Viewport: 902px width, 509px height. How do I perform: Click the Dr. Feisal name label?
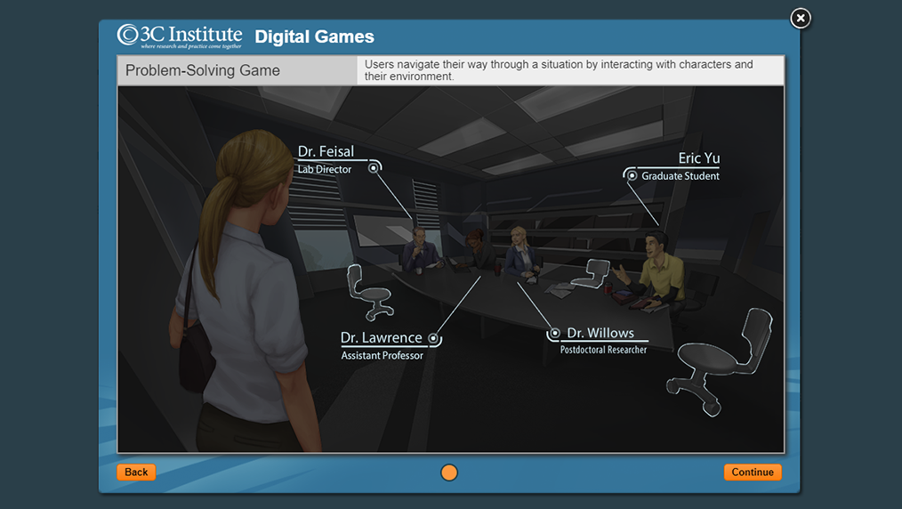point(326,151)
